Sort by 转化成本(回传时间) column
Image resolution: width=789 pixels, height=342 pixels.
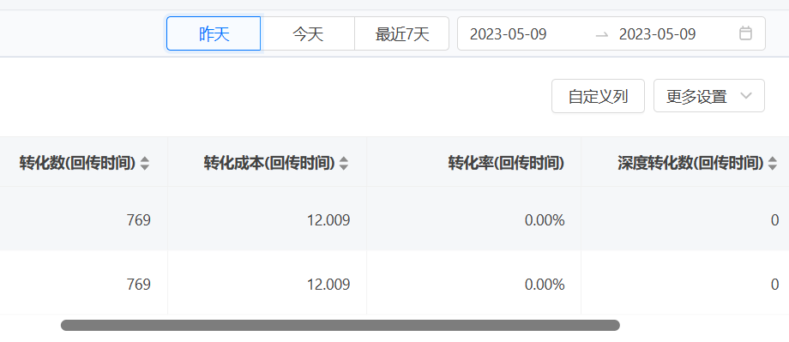[344, 163]
